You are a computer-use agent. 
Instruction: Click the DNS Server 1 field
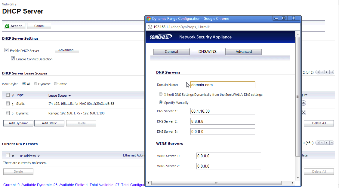pos(223,111)
